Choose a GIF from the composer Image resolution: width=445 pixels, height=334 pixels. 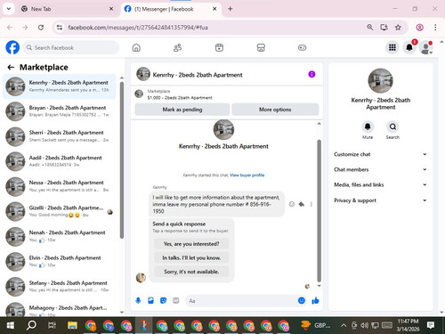point(176,301)
